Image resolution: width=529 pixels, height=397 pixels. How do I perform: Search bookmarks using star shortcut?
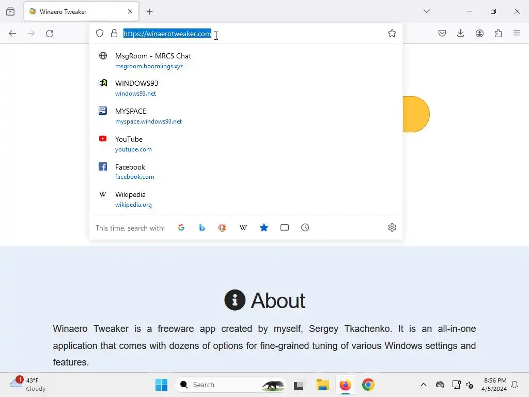point(264,227)
